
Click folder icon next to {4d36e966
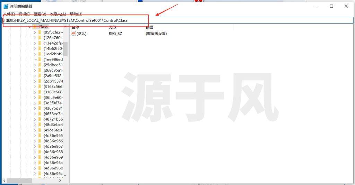pyautogui.click(x=40, y=141)
